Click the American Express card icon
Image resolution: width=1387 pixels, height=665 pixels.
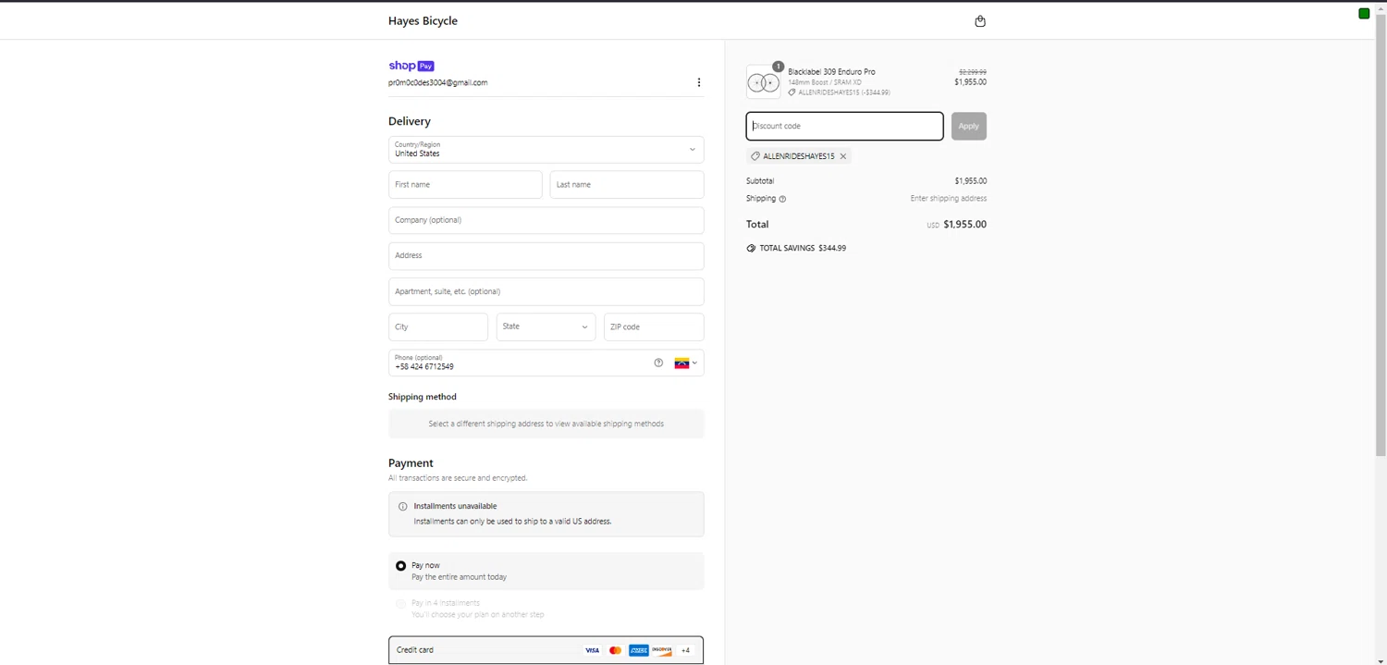638,650
